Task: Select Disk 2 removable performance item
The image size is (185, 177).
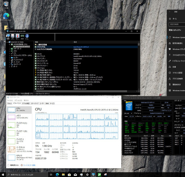Action: (x=19, y=141)
